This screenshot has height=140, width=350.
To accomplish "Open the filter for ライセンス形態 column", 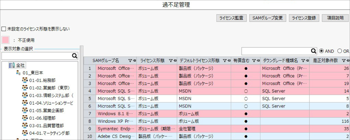I will click(x=171, y=61).
